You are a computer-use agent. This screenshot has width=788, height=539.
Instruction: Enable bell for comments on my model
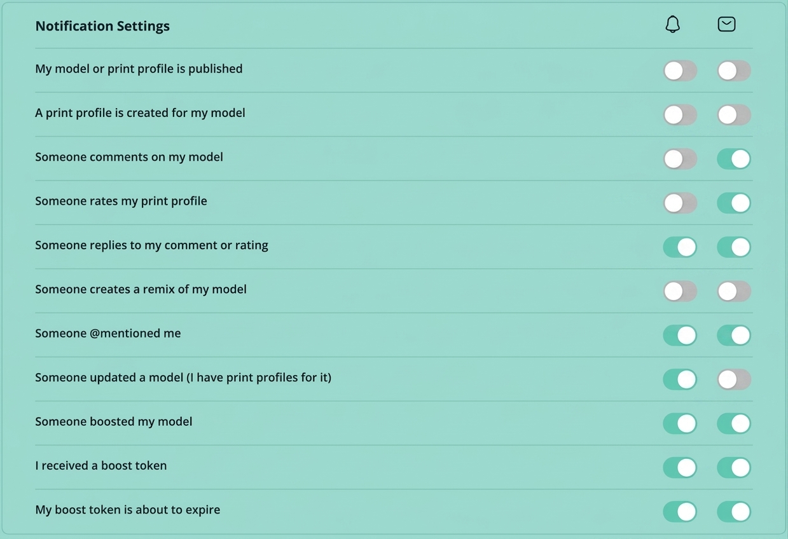click(x=680, y=159)
